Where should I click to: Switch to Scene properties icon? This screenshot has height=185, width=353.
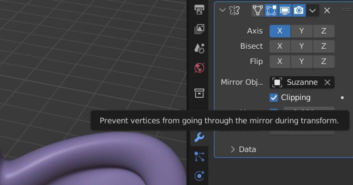point(199,48)
